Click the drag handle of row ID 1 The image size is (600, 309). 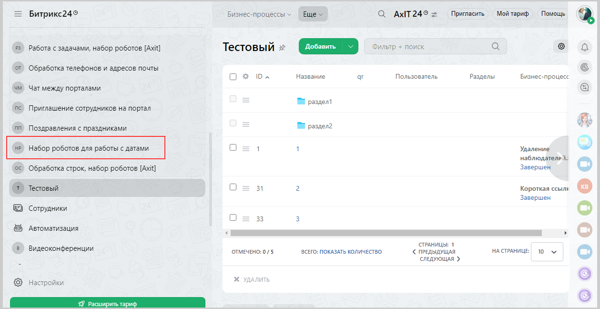tap(246, 149)
